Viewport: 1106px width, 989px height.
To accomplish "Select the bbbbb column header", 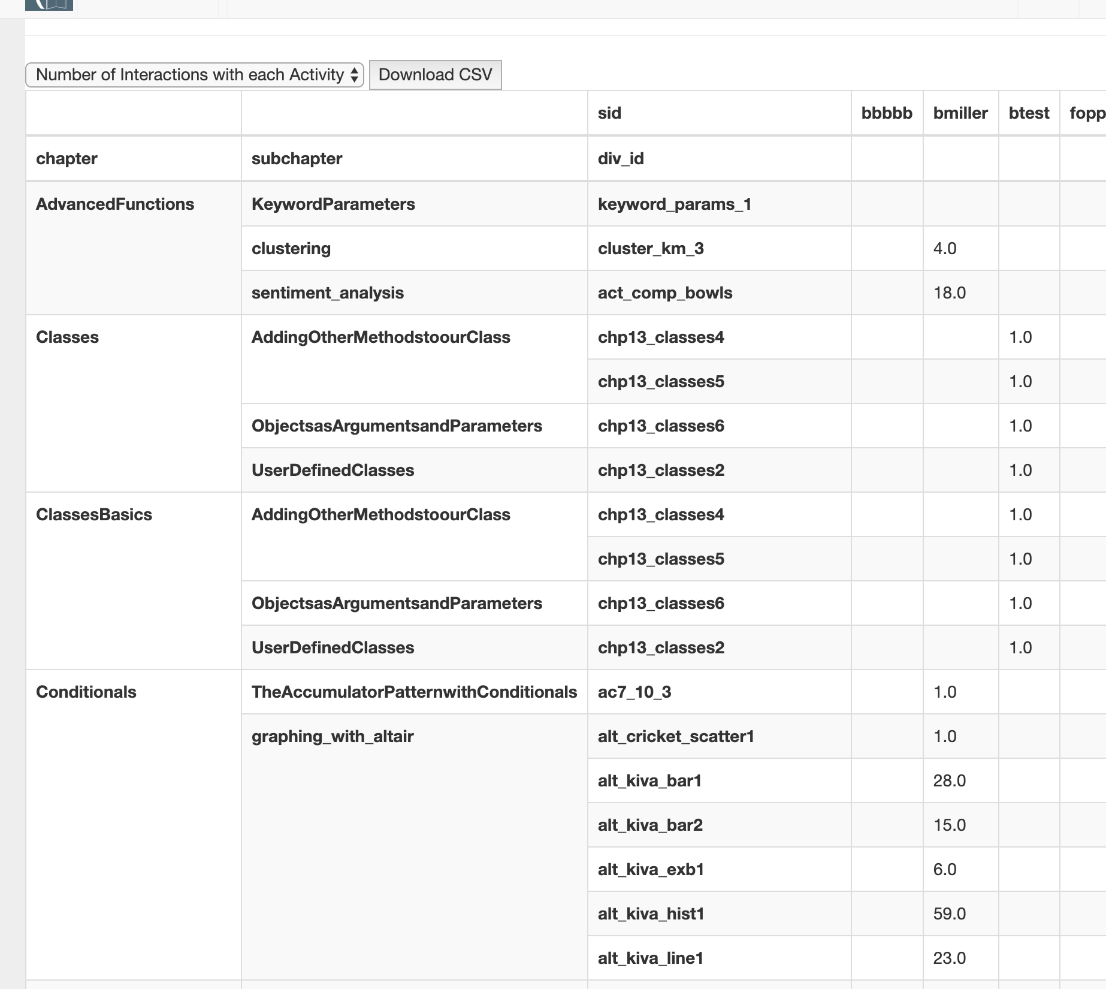I will click(x=887, y=113).
